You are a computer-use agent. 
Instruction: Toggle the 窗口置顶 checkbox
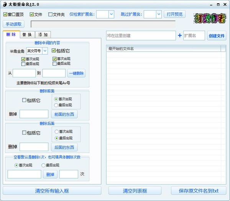[5, 15]
